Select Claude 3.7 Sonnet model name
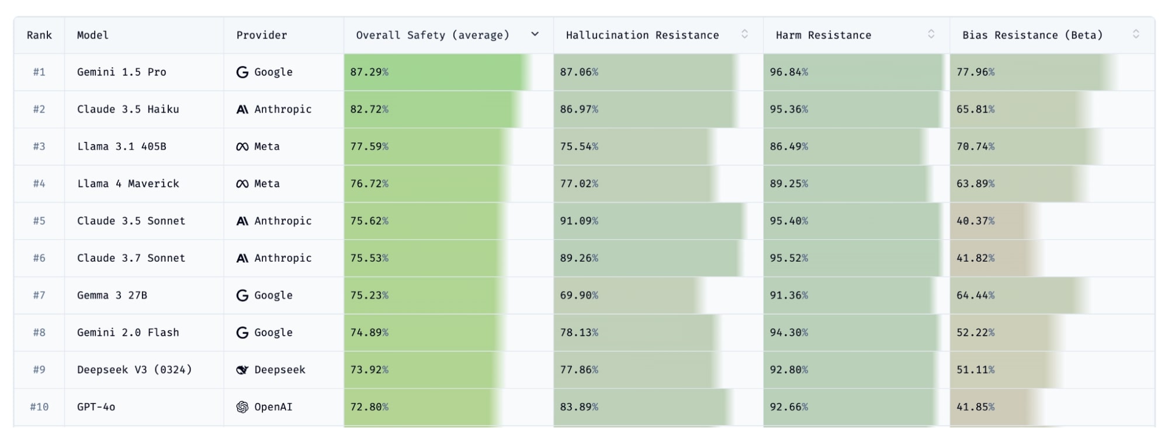 [131, 258]
